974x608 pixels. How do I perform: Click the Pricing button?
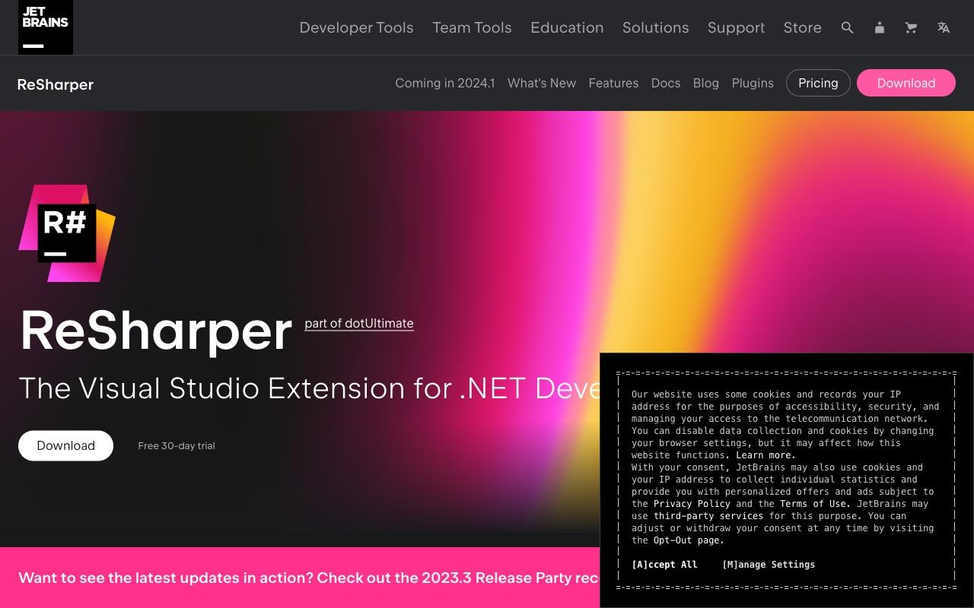(818, 83)
